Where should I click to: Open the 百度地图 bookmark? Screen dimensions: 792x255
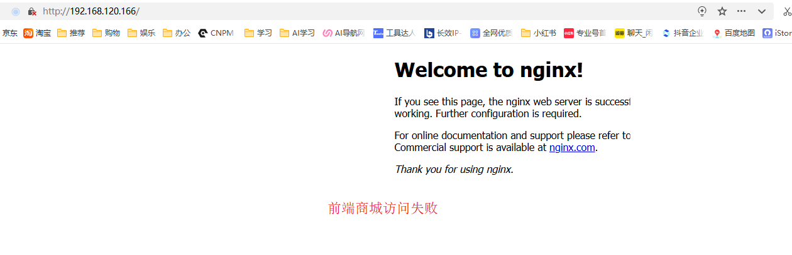pyautogui.click(x=734, y=33)
